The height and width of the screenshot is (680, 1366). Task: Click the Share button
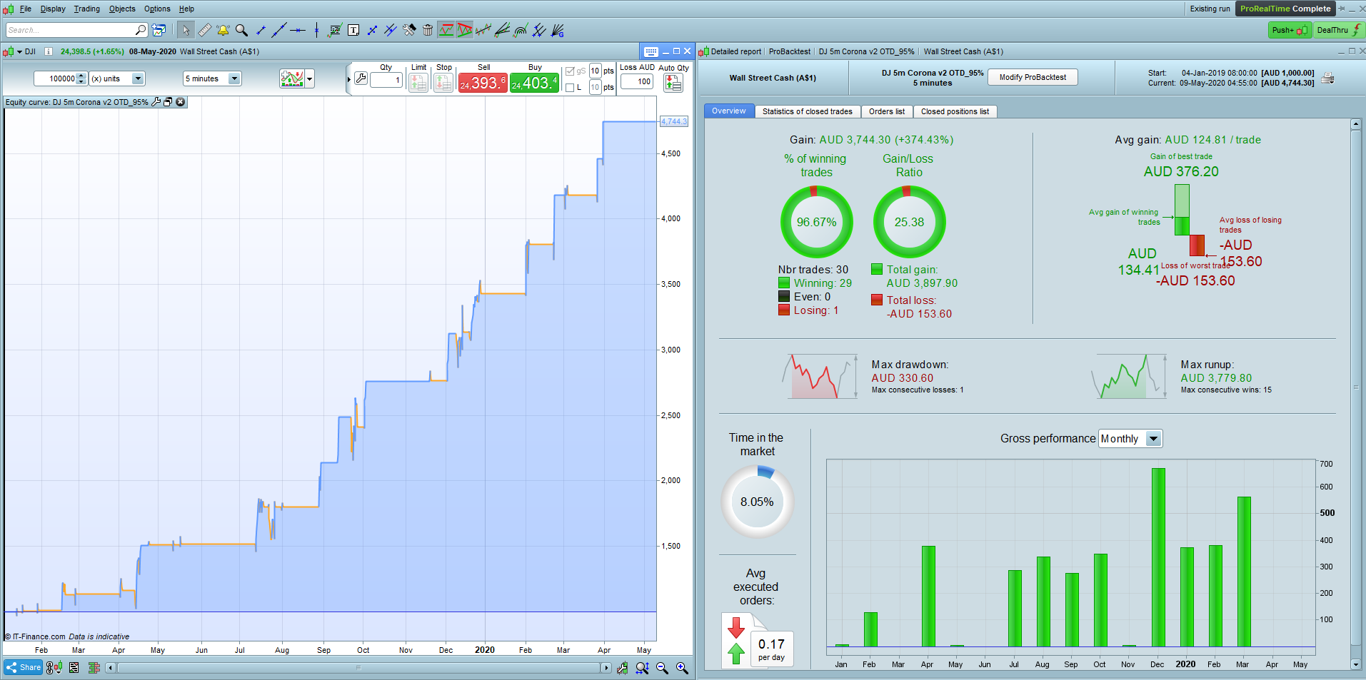24,668
